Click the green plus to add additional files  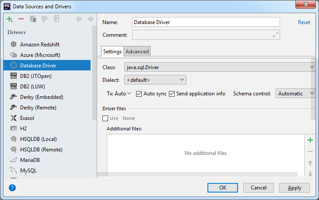310,140
